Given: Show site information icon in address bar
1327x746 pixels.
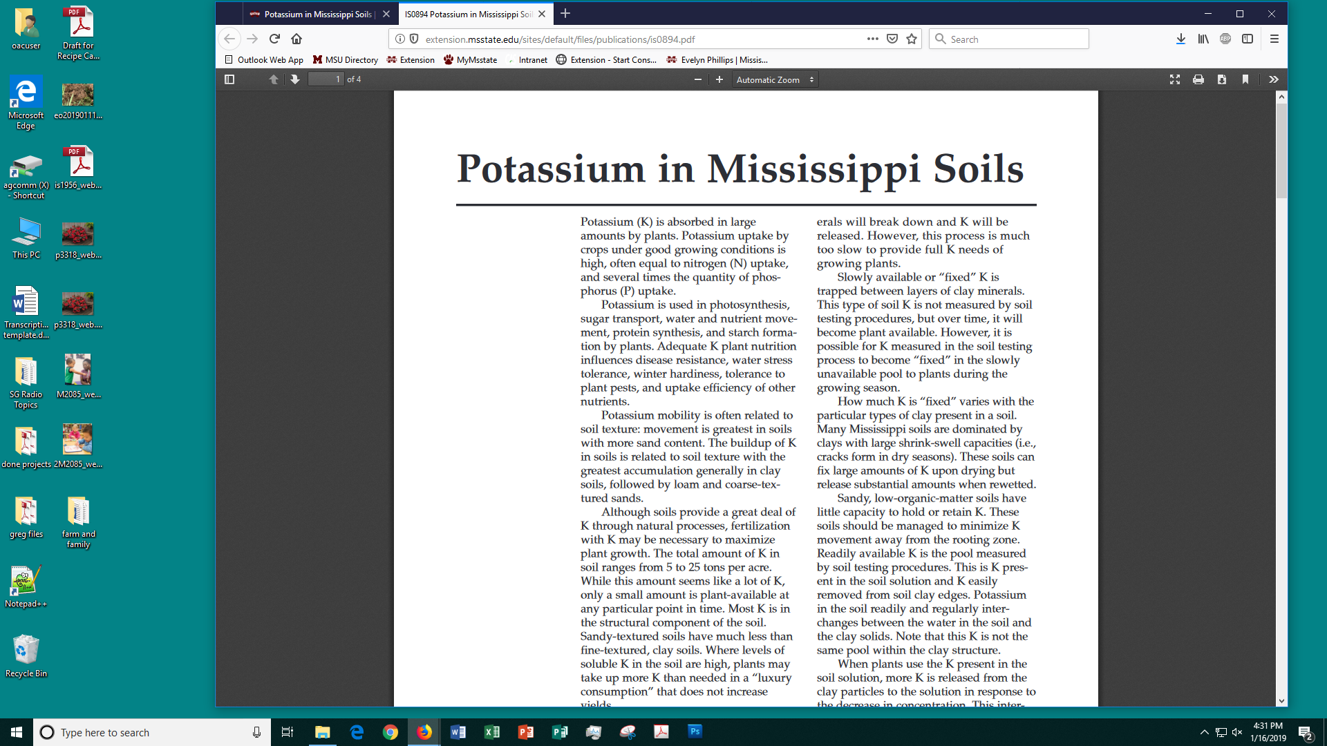Looking at the screenshot, I should point(400,39).
